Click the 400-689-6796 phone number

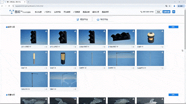(x=148, y=12)
